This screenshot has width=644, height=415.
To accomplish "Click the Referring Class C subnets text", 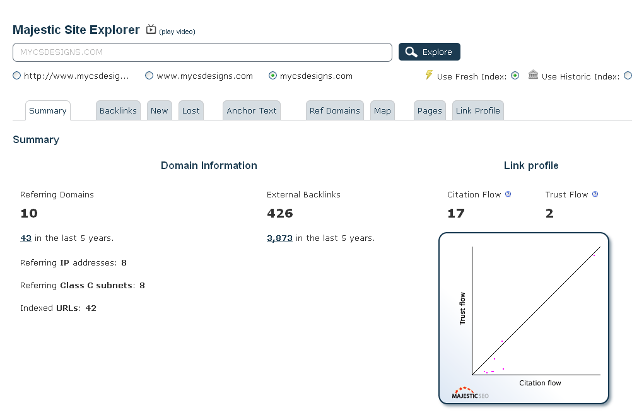I will pos(83,285).
